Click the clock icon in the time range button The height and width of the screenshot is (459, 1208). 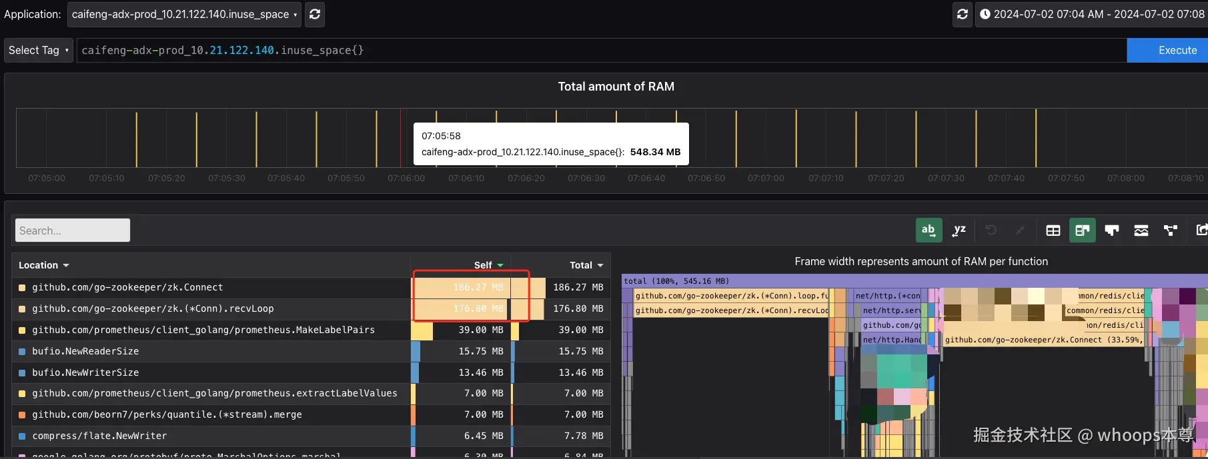985,14
